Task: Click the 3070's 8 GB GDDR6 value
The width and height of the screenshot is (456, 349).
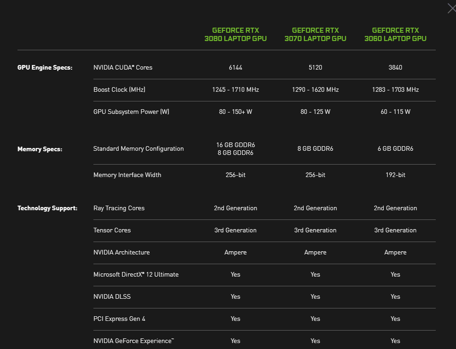Action: click(315, 148)
